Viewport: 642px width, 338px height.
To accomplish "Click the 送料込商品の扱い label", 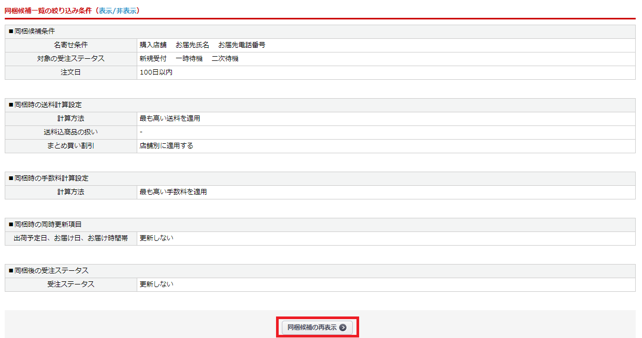I will pos(71,132).
